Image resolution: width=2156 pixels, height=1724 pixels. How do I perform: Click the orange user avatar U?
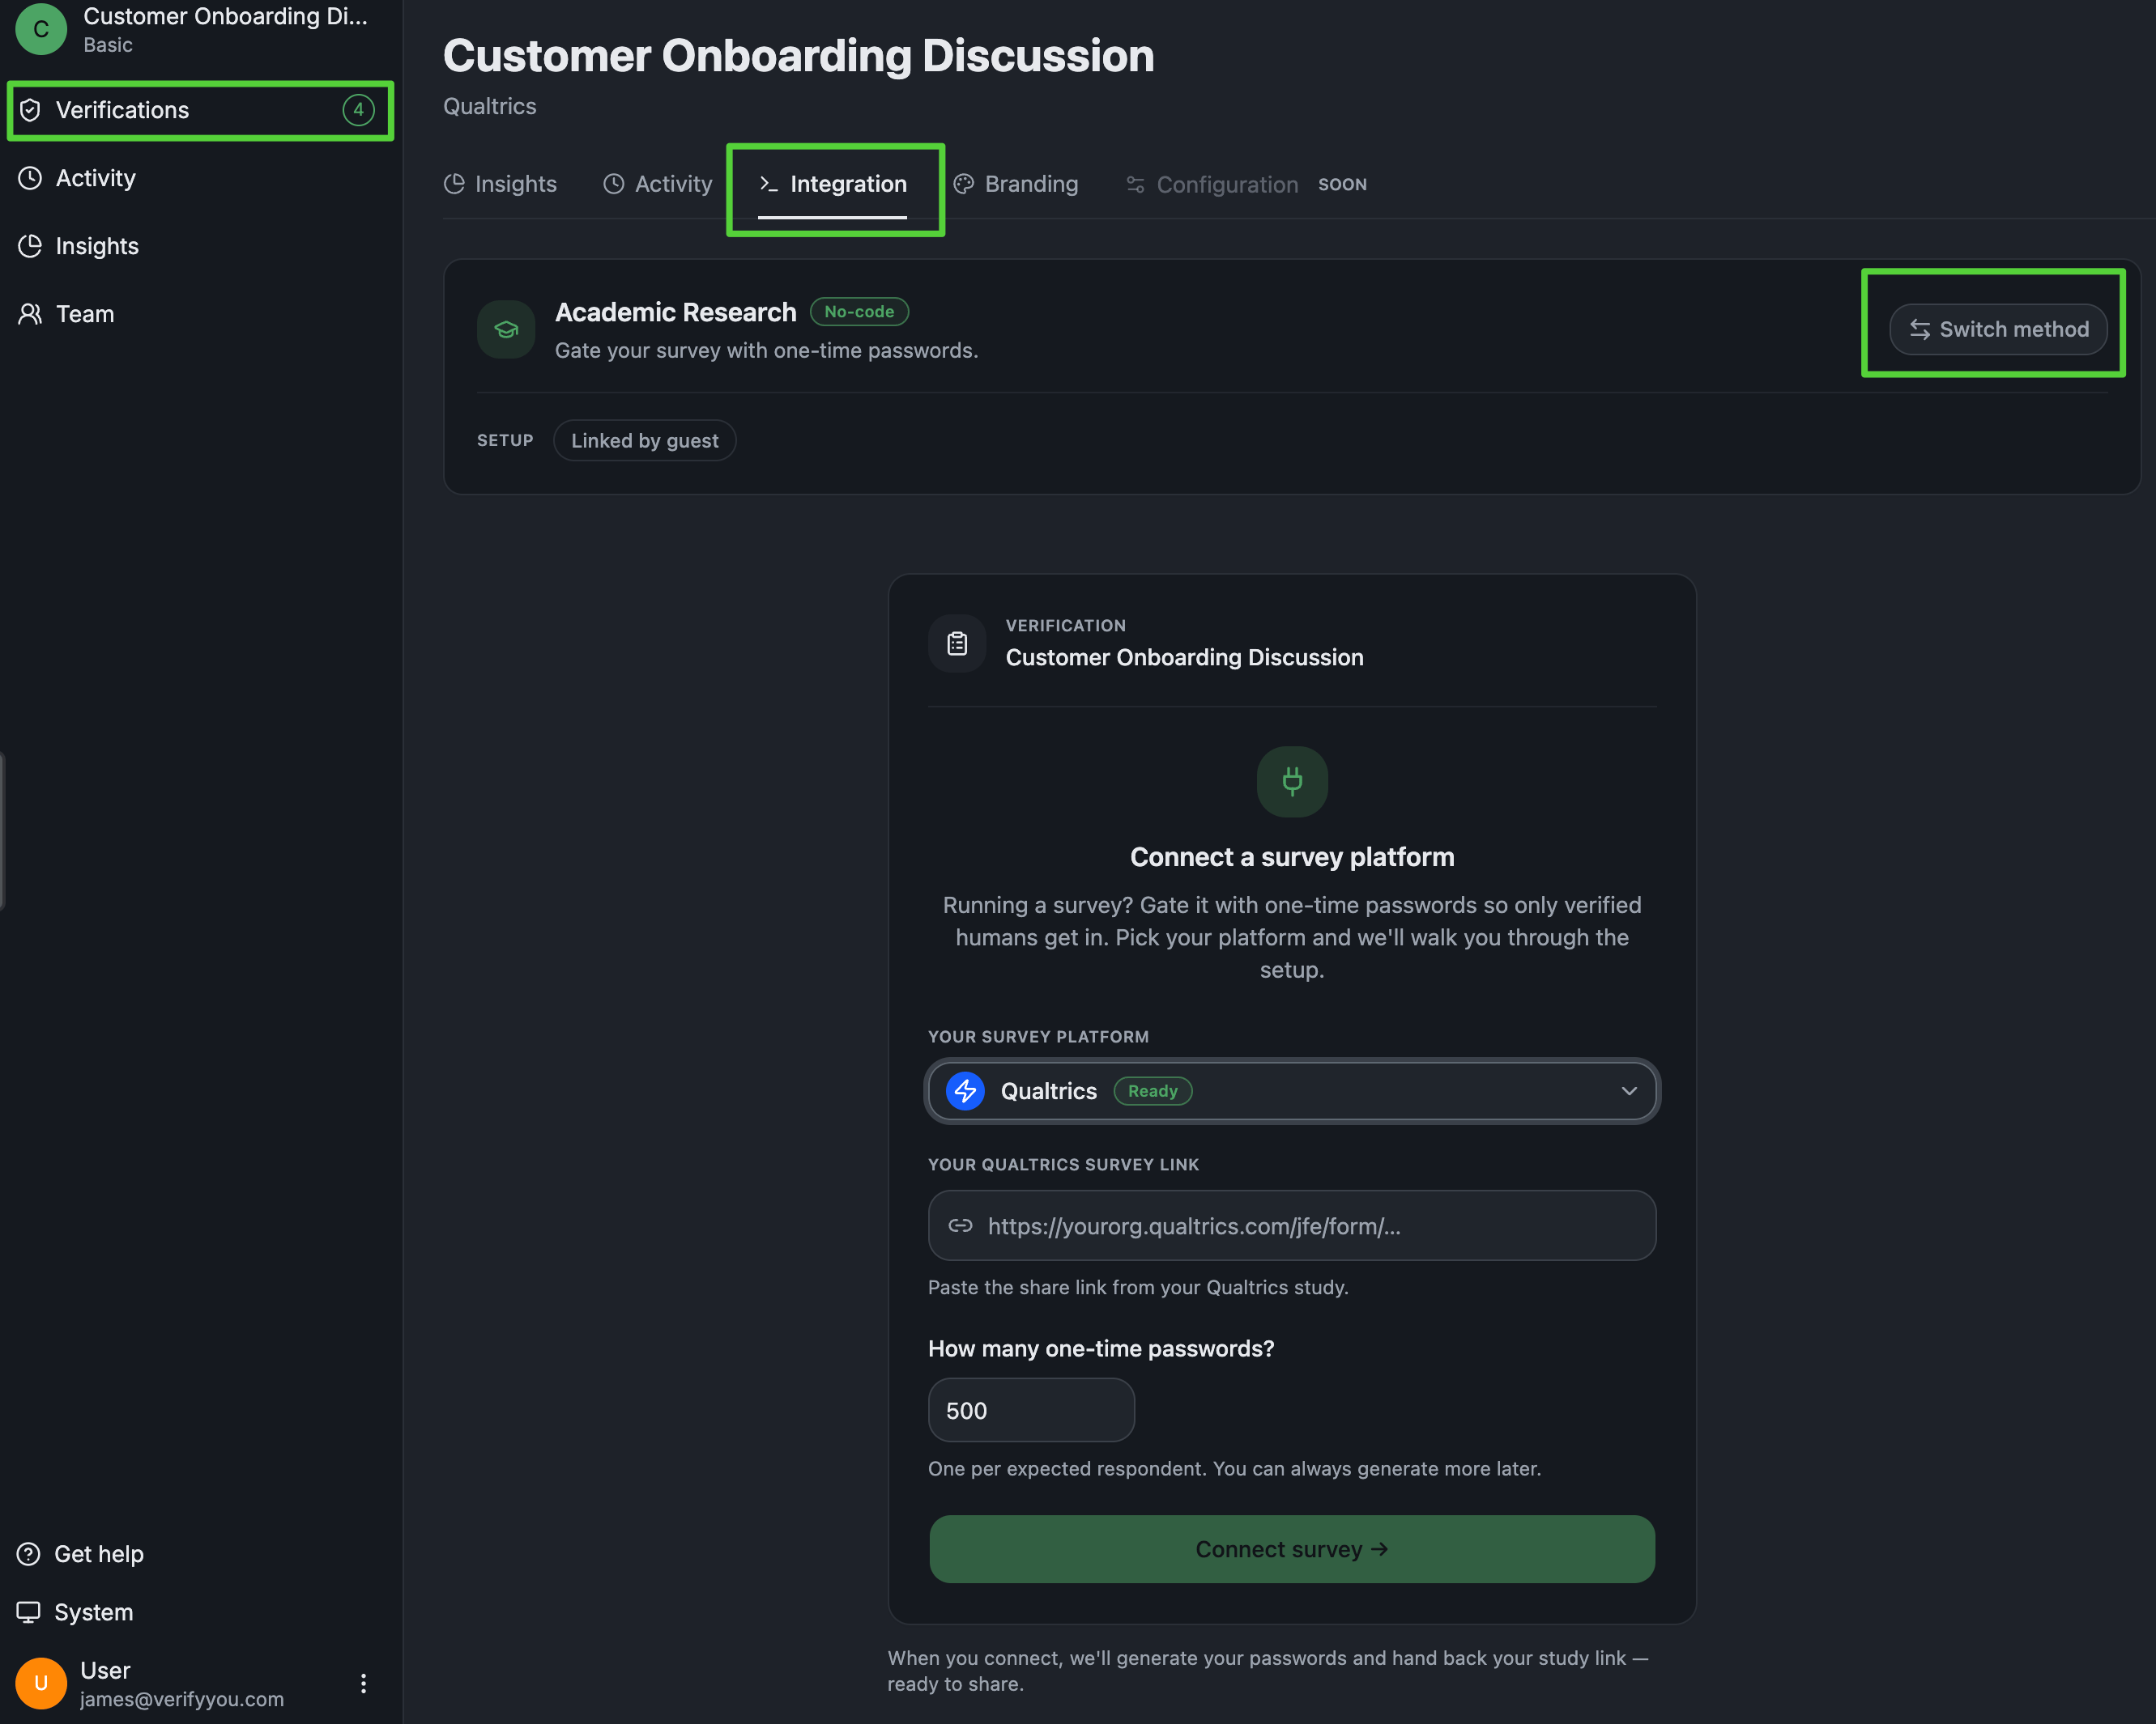coord(41,1684)
